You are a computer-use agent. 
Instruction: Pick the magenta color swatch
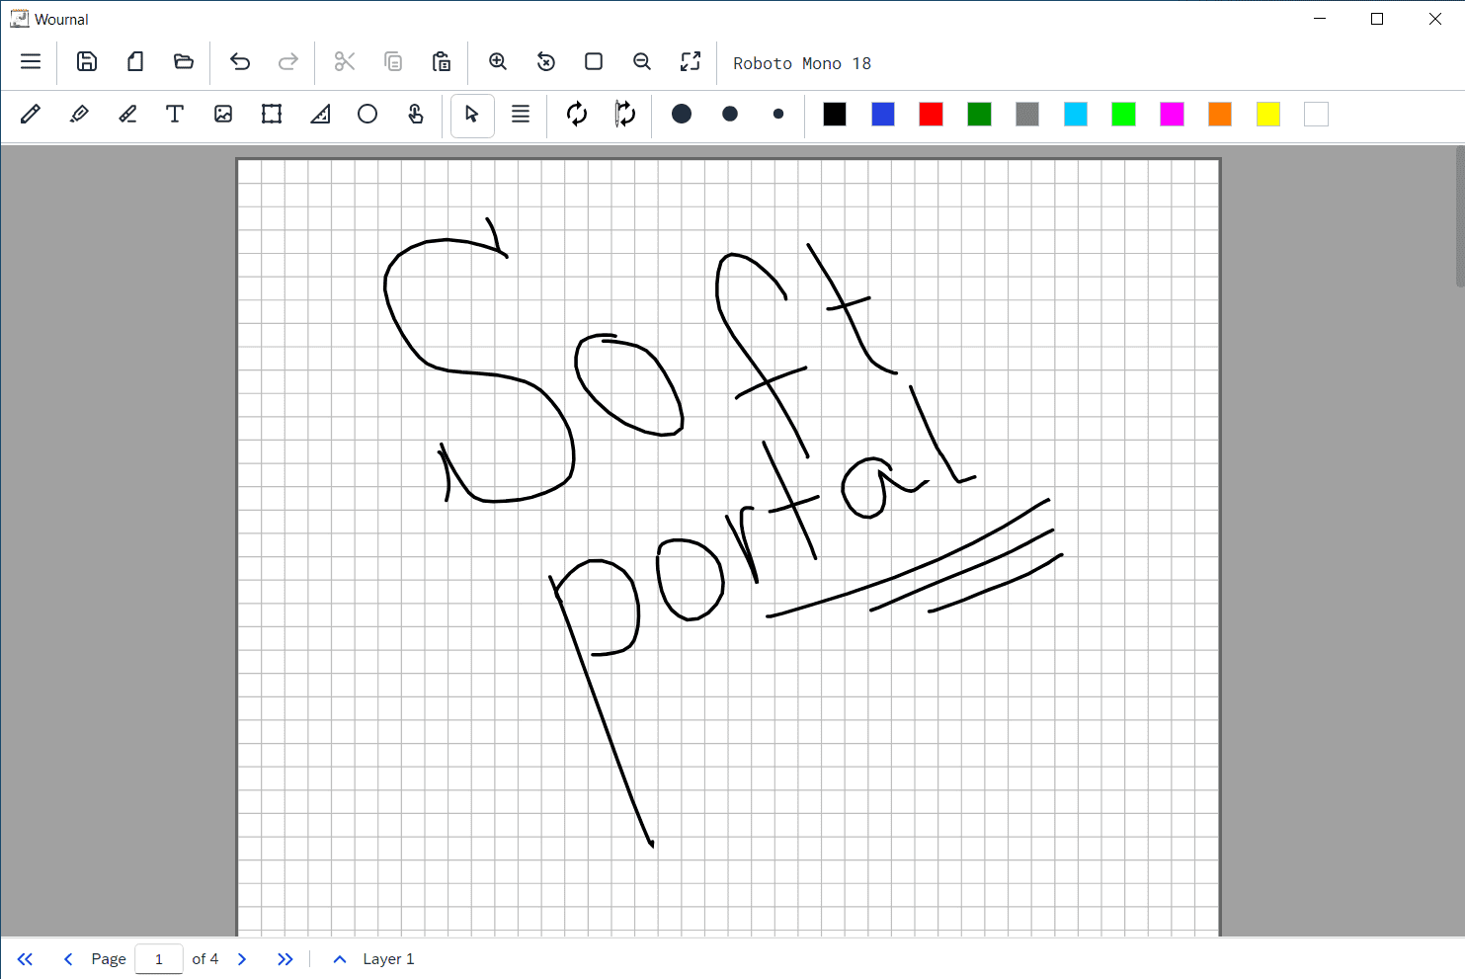click(x=1172, y=115)
